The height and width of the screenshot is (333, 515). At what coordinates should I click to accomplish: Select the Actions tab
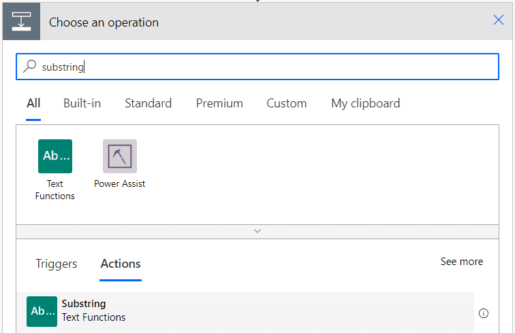tap(121, 264)
